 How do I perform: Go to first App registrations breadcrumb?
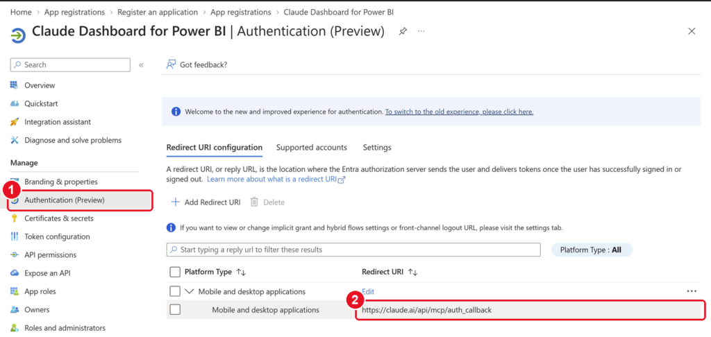(74, 12)
